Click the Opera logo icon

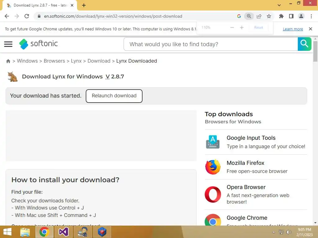213,195
